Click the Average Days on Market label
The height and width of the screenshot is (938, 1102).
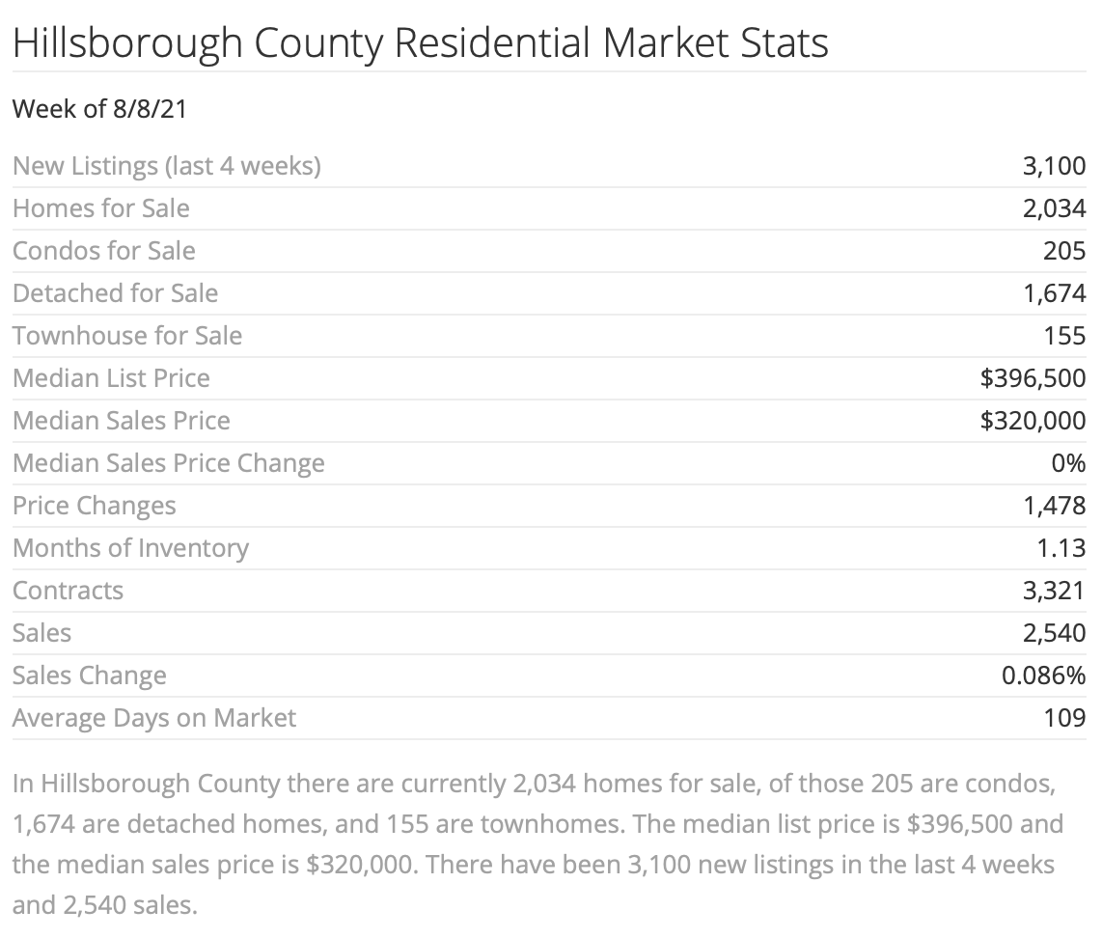point(154,719)
